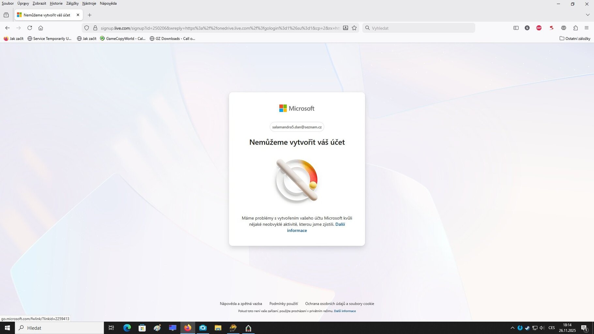Open the GameCopyWorld bookmark
The width and height of the screenshot is (594, 334).
123,38
